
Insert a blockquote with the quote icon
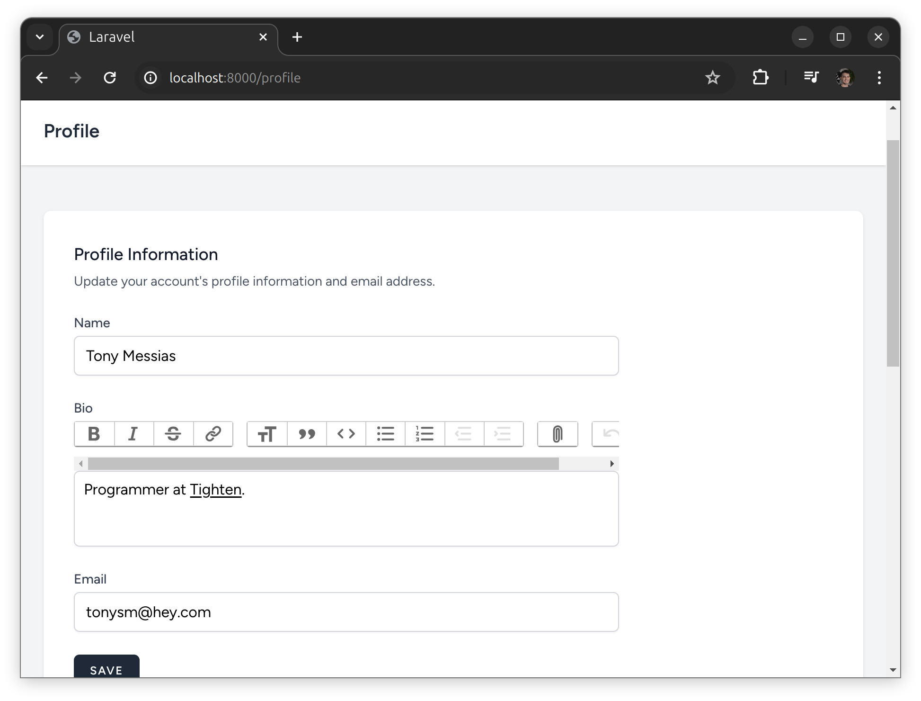[x=307, y=434]
